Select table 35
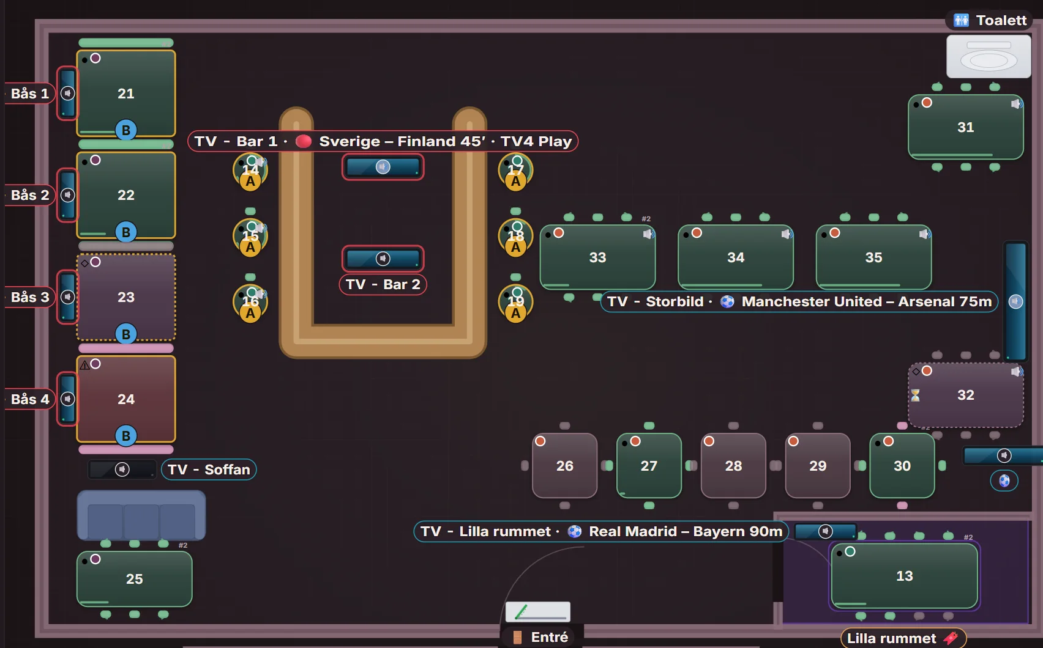Screen dimensions: 1043x648 click(873, 257)
